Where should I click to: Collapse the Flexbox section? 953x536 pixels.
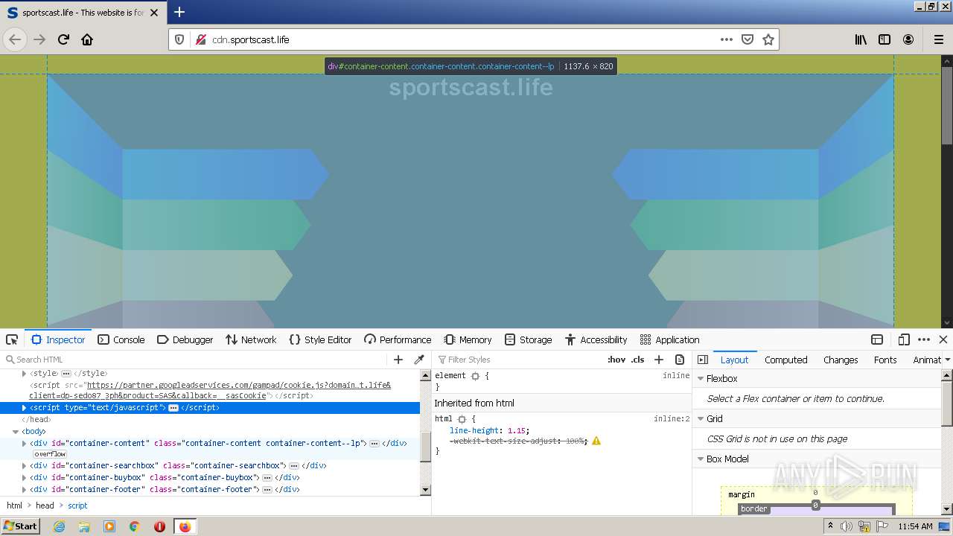click(701, 378)
